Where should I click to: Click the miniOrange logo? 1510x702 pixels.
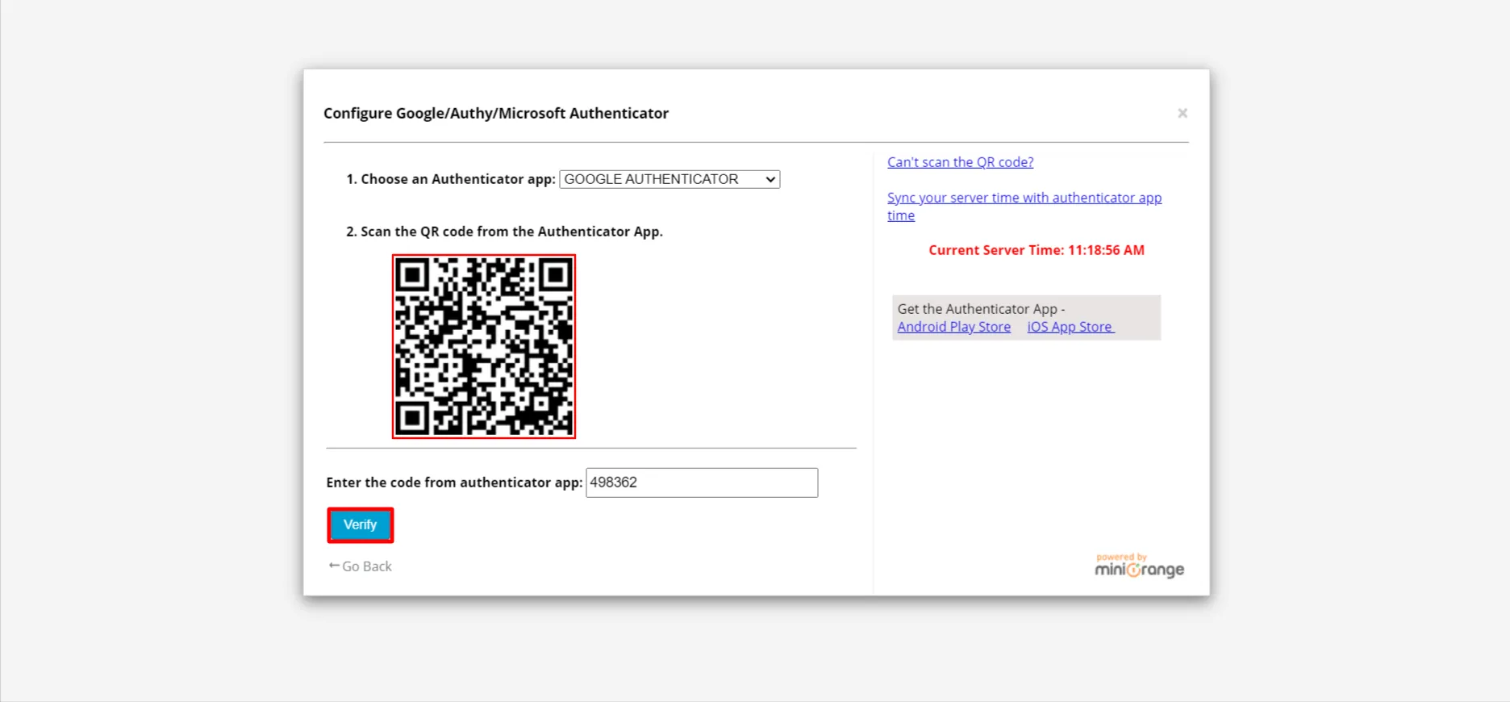(x=1139, y=566)
